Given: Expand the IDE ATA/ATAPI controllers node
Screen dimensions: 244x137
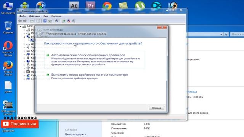Looking at the screenshot, I should [x=24, y=33].
